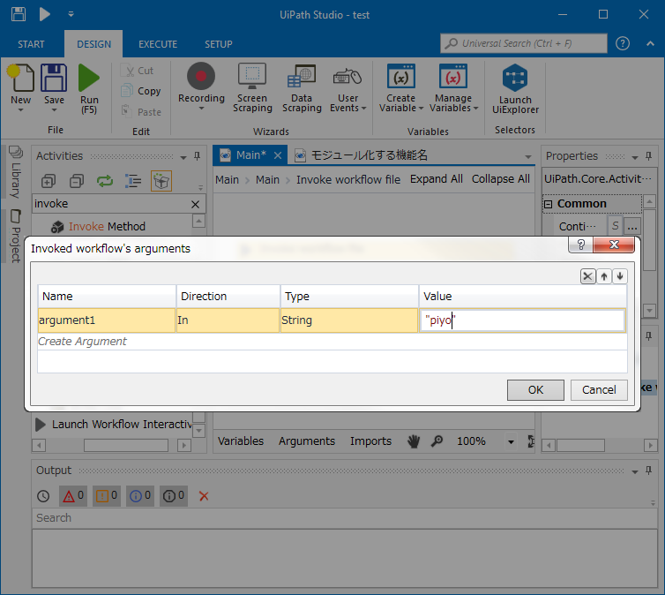
Task: Click the Universal Search box
Action: point(523,43)
